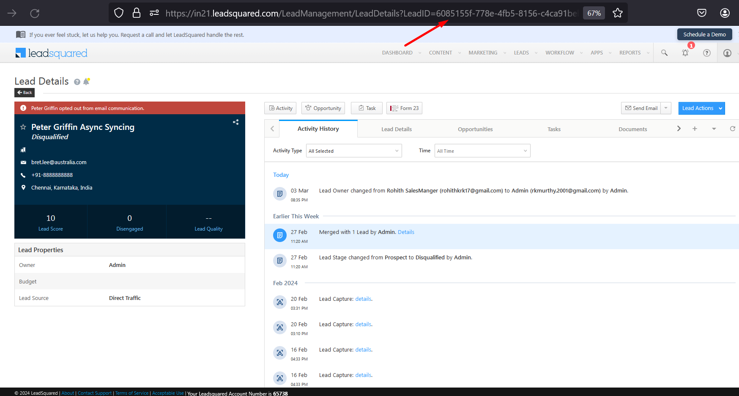
Task: Click the search magnifier icon
Action: 664,53
